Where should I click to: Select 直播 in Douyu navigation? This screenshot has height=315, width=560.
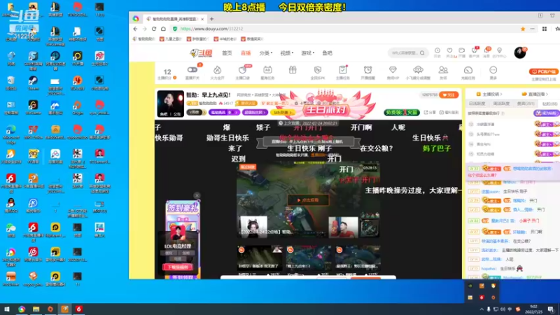[x=246, y=53]
